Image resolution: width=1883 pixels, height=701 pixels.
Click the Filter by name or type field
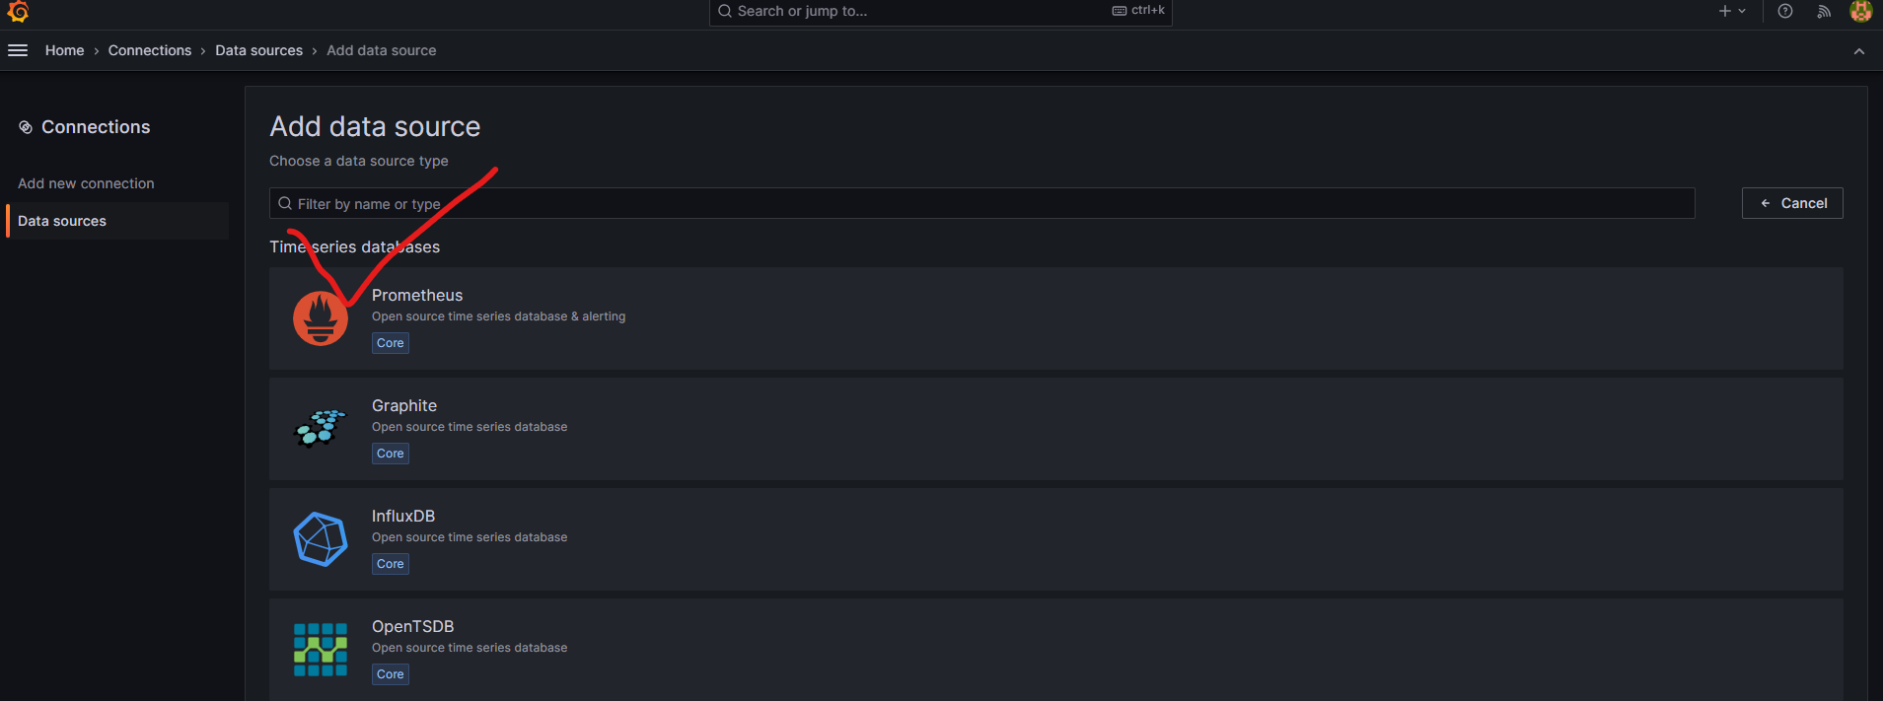[982, 203]
